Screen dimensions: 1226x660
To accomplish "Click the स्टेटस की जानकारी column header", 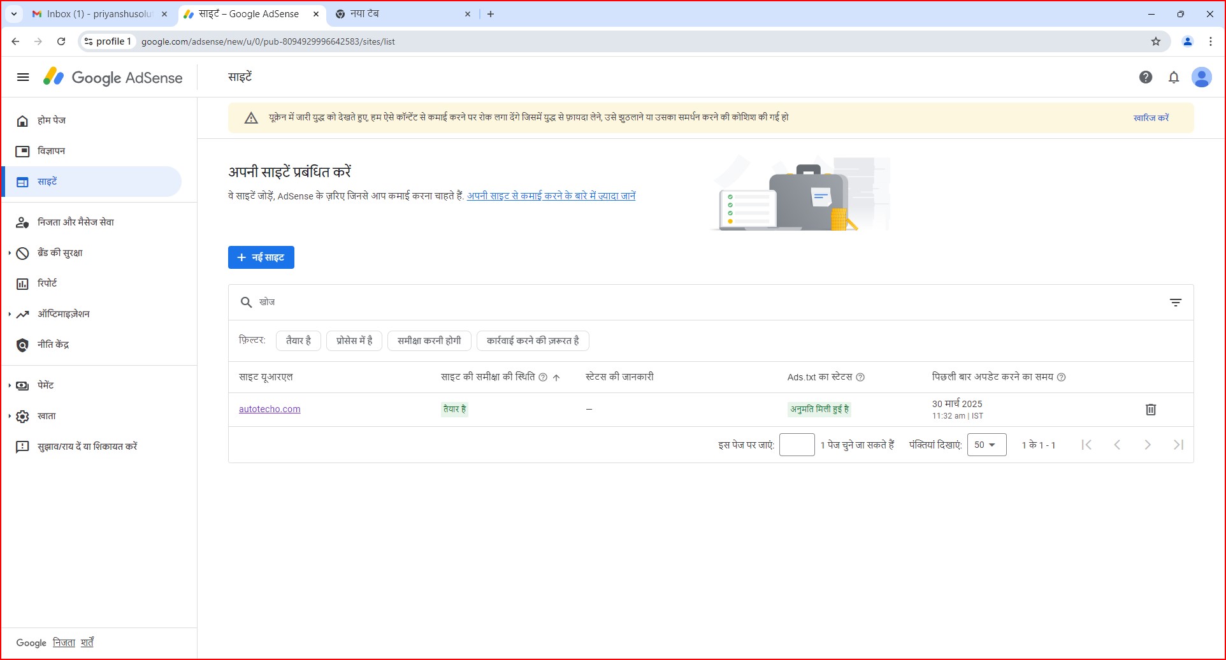I will pos(619,377).
